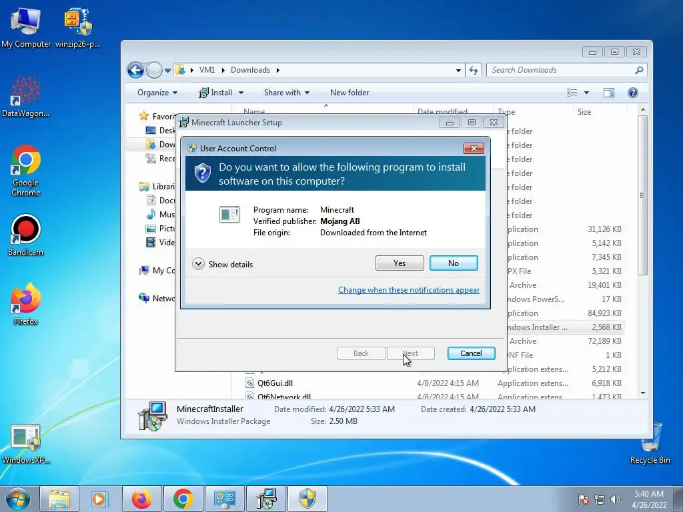Launch DataWagon desktop shortcut

coord(26,97)
